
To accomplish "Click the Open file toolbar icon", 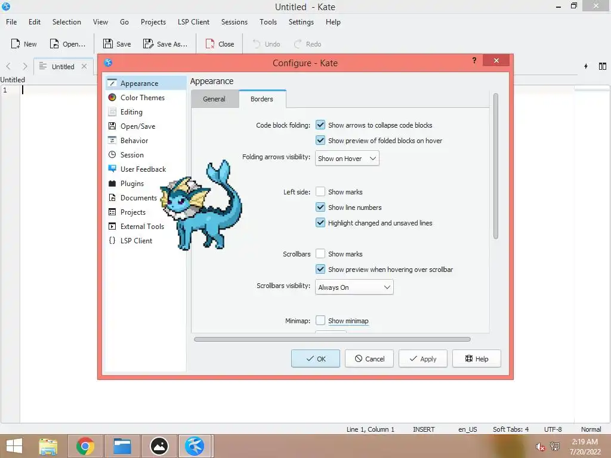I will coord(54,44).
